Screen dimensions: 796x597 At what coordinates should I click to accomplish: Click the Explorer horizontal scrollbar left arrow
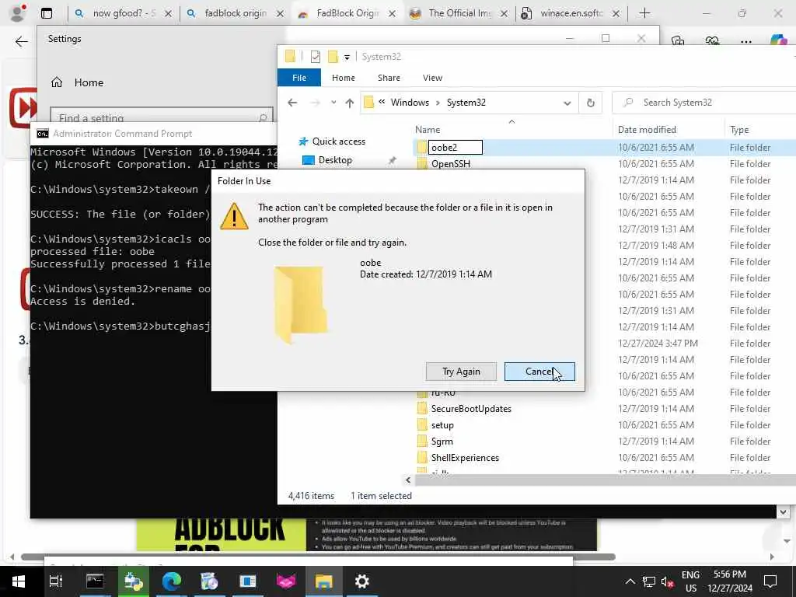408,480
